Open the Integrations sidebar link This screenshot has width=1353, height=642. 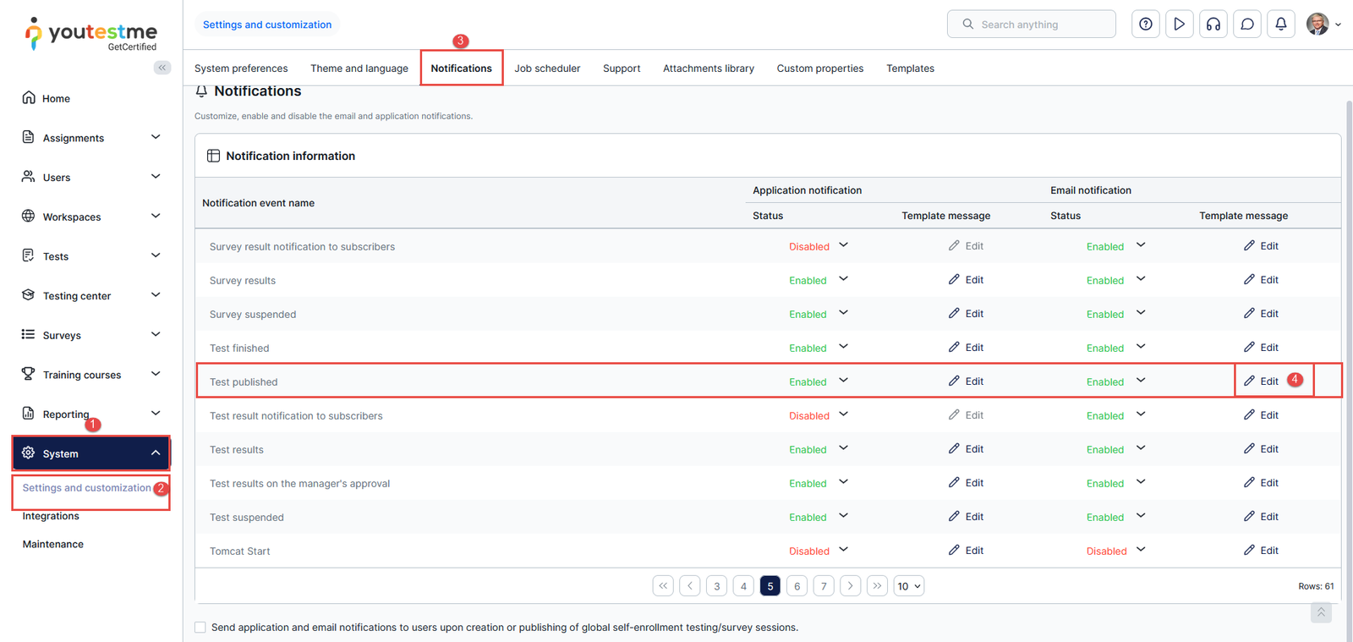click(51, 516)
